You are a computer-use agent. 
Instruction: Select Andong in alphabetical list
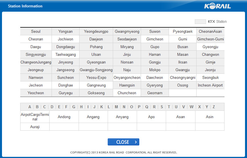pos(64,117)
